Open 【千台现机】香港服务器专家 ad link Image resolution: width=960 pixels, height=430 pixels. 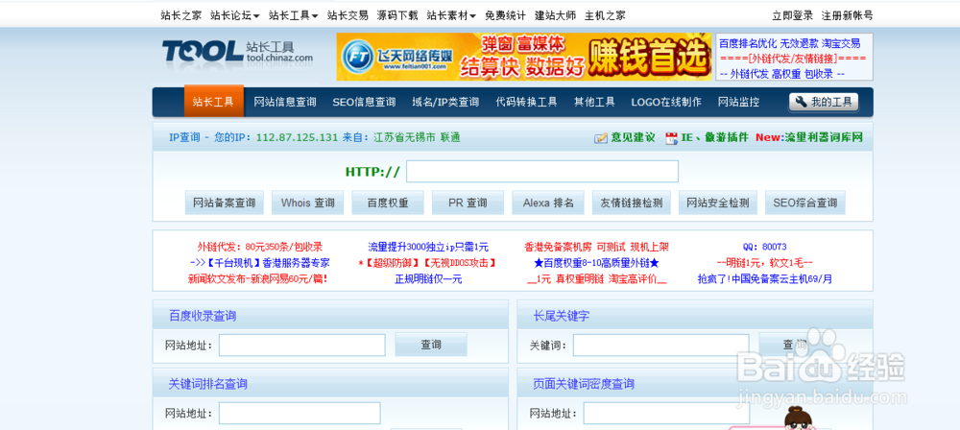coord(259,263)
